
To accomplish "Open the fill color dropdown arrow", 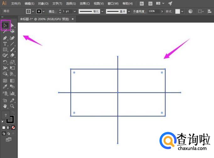I will (33, 11).
